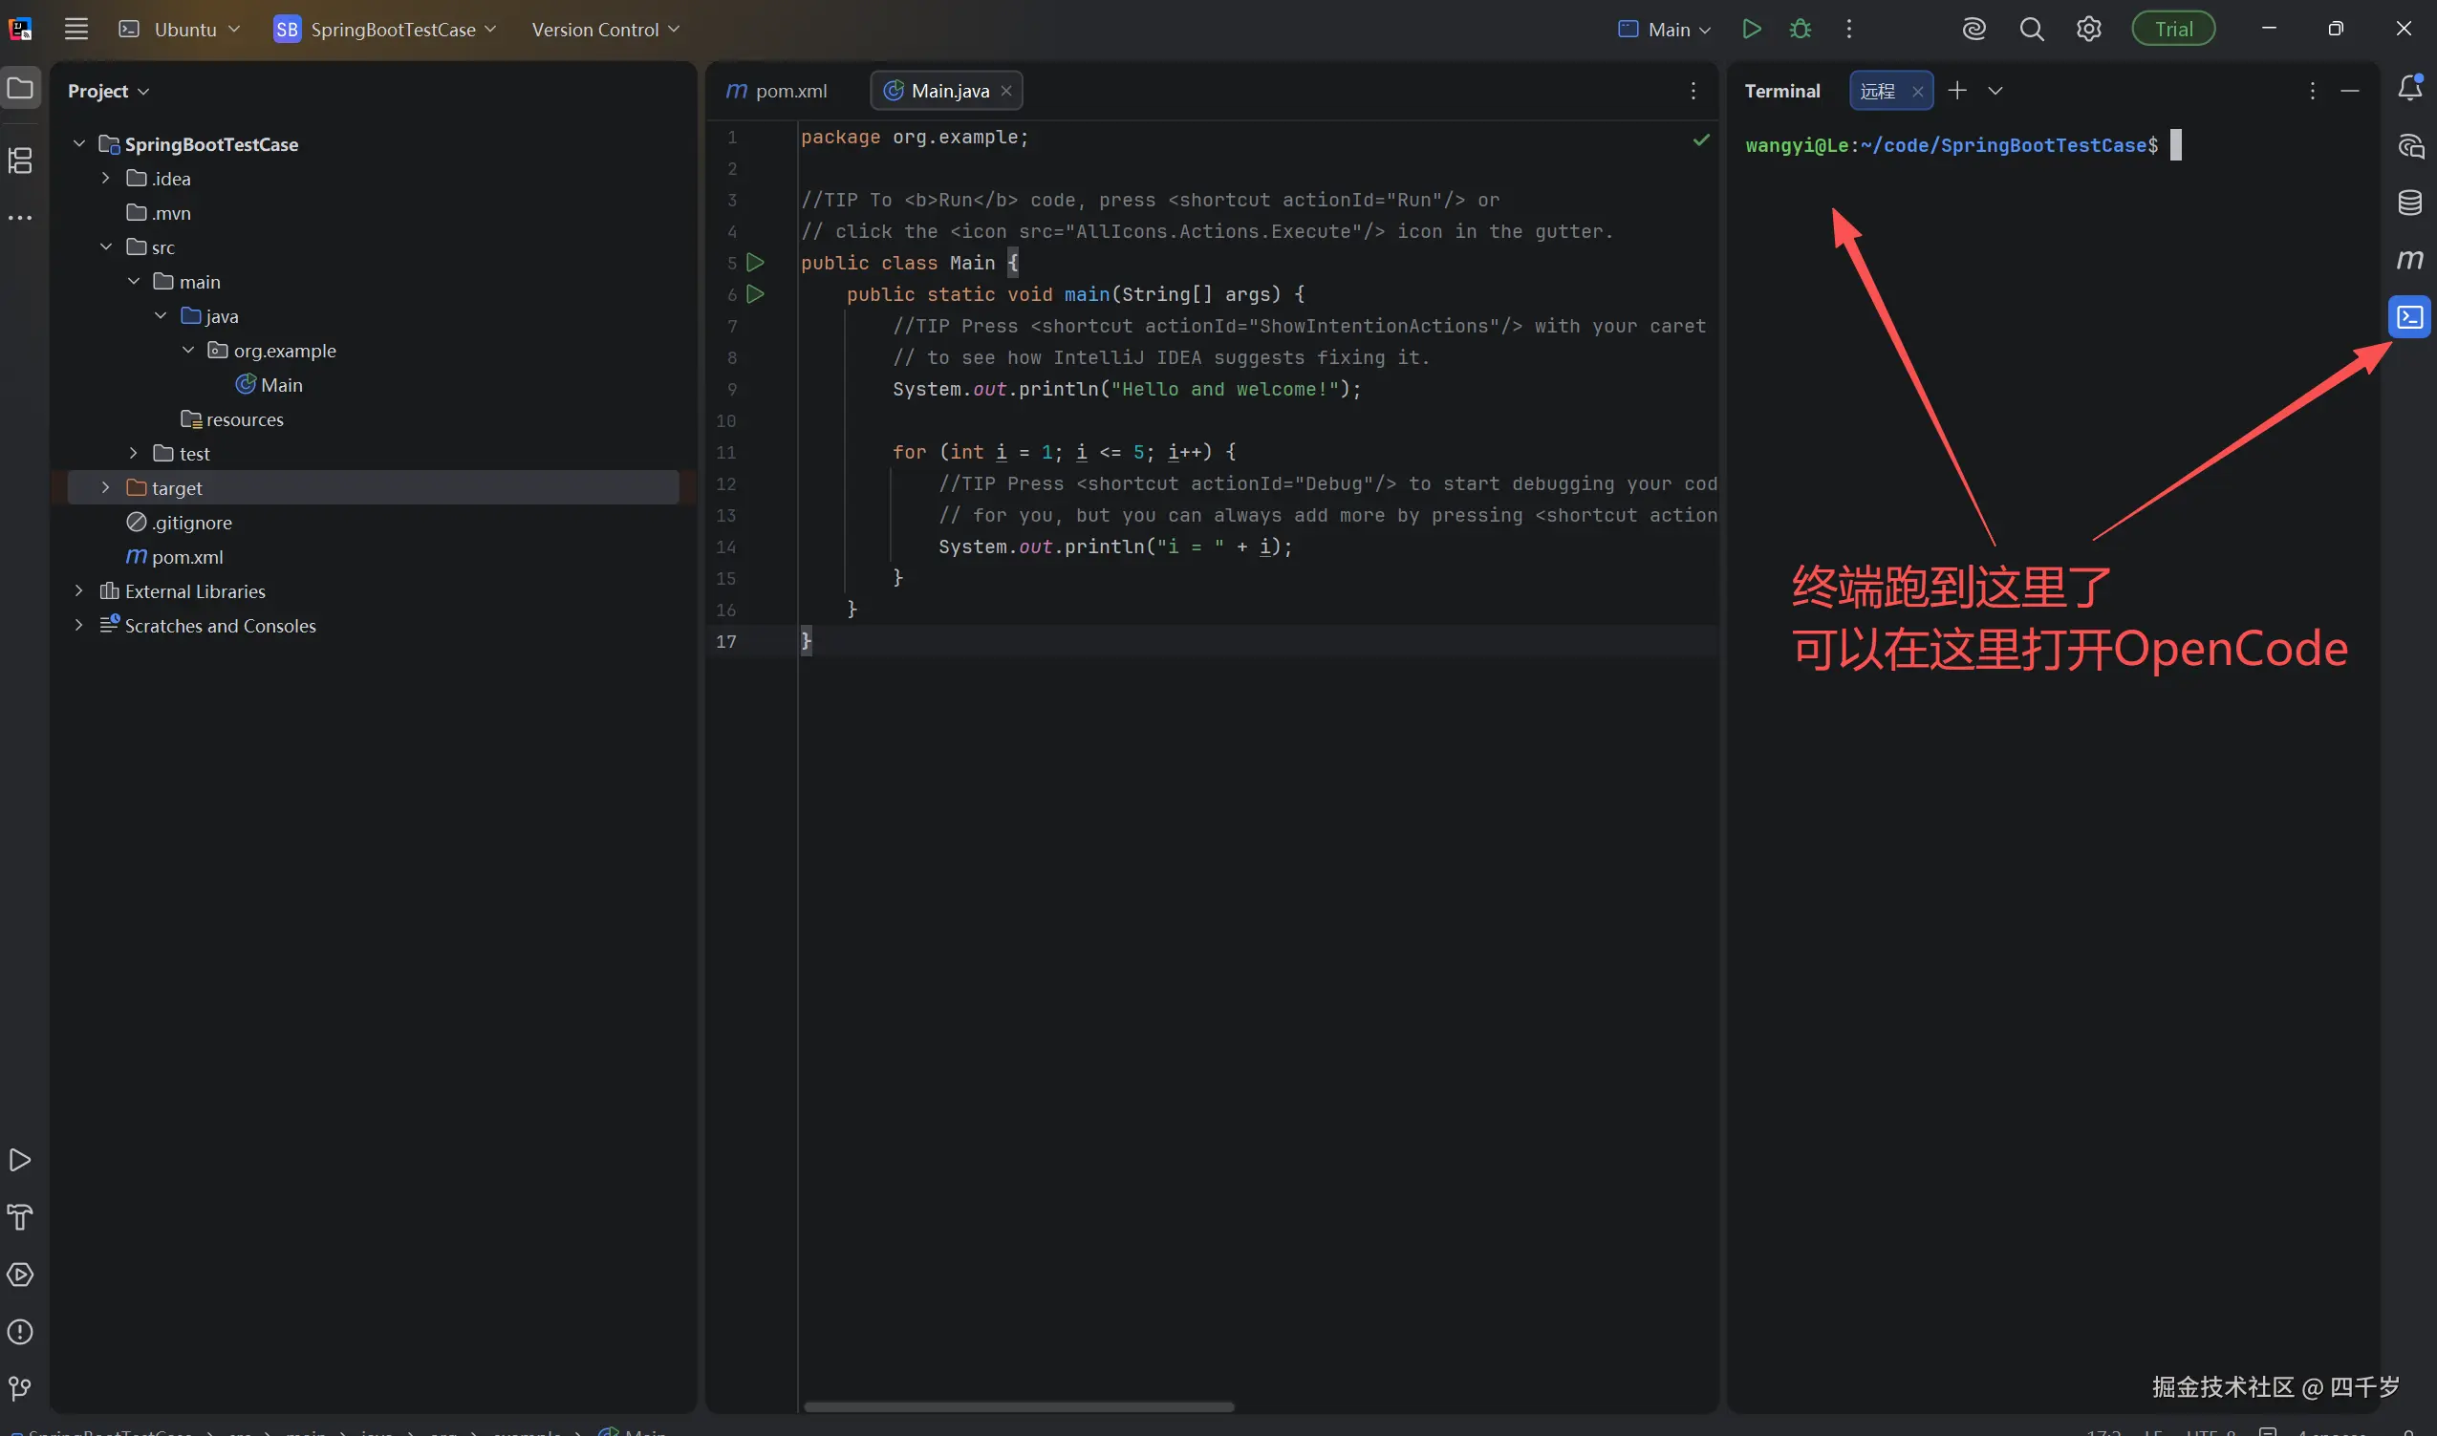The image size is (2437, 1436).
Task: Expand the target folder in tree
Action: tap(105, 487)
